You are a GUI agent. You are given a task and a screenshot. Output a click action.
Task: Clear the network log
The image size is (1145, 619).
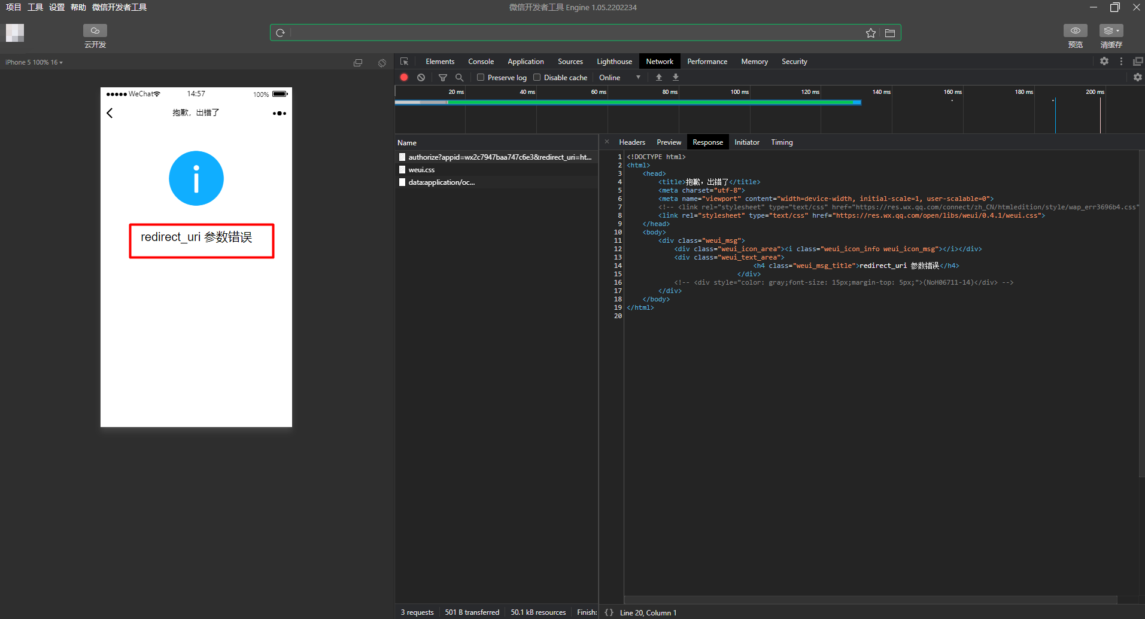(421, 77)
